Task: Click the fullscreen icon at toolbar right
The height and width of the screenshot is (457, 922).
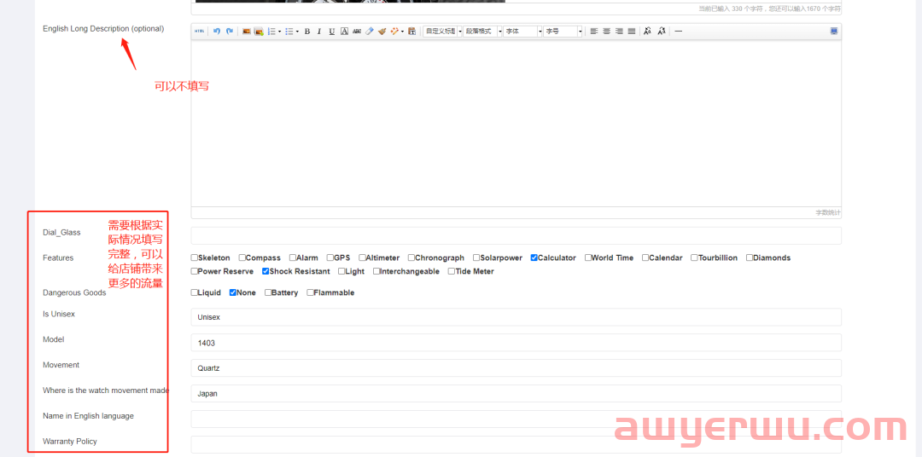Action: (833, 32)
